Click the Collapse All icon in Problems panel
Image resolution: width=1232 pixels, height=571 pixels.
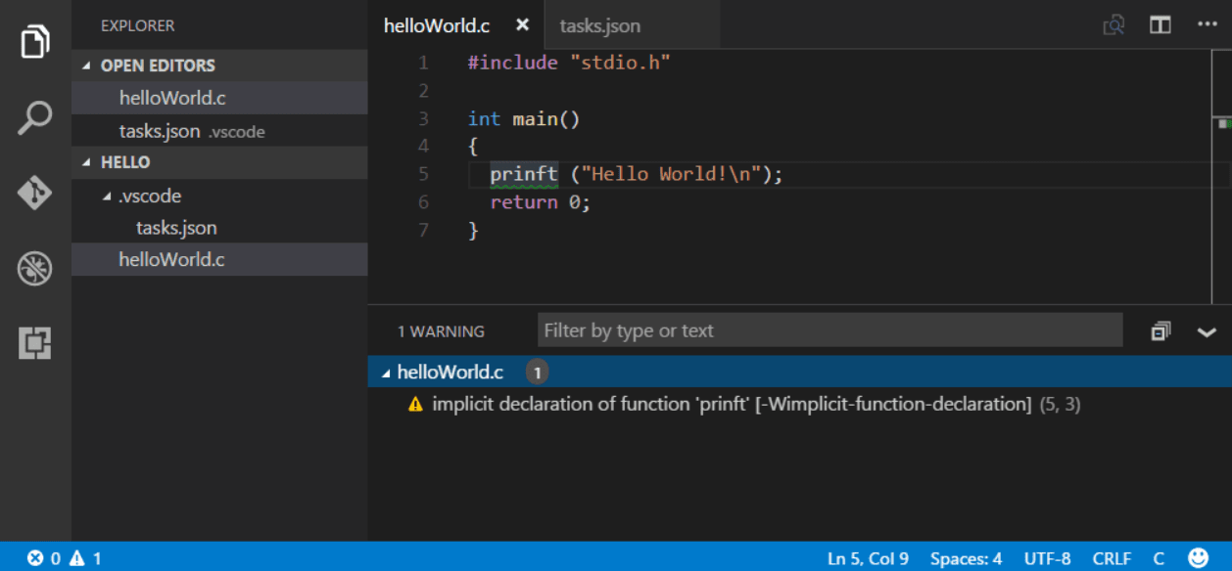(x=1161, y=331)
